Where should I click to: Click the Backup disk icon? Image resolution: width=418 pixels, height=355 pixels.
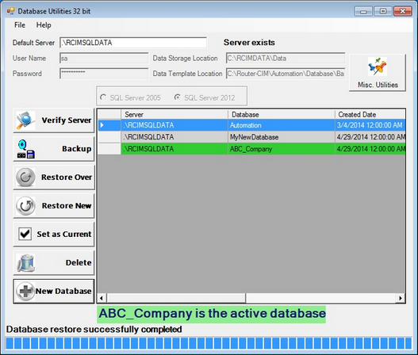coord(26,149)
